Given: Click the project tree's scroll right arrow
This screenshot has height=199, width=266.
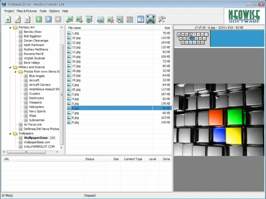Looking at the screenshot, I should [x=57, y=152].
